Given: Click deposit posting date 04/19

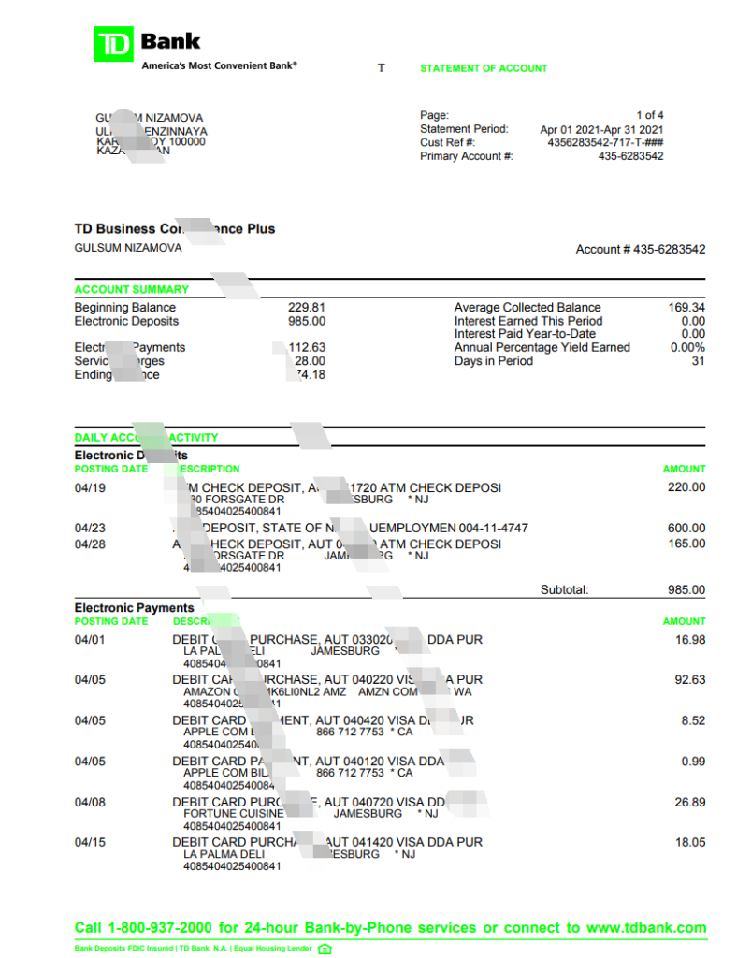Looking at the screenshot, I should [x=90, y=488].
